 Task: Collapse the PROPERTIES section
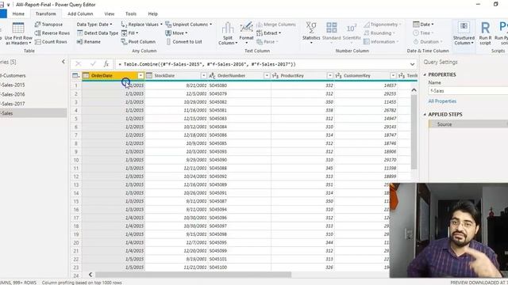pos(425,74)
